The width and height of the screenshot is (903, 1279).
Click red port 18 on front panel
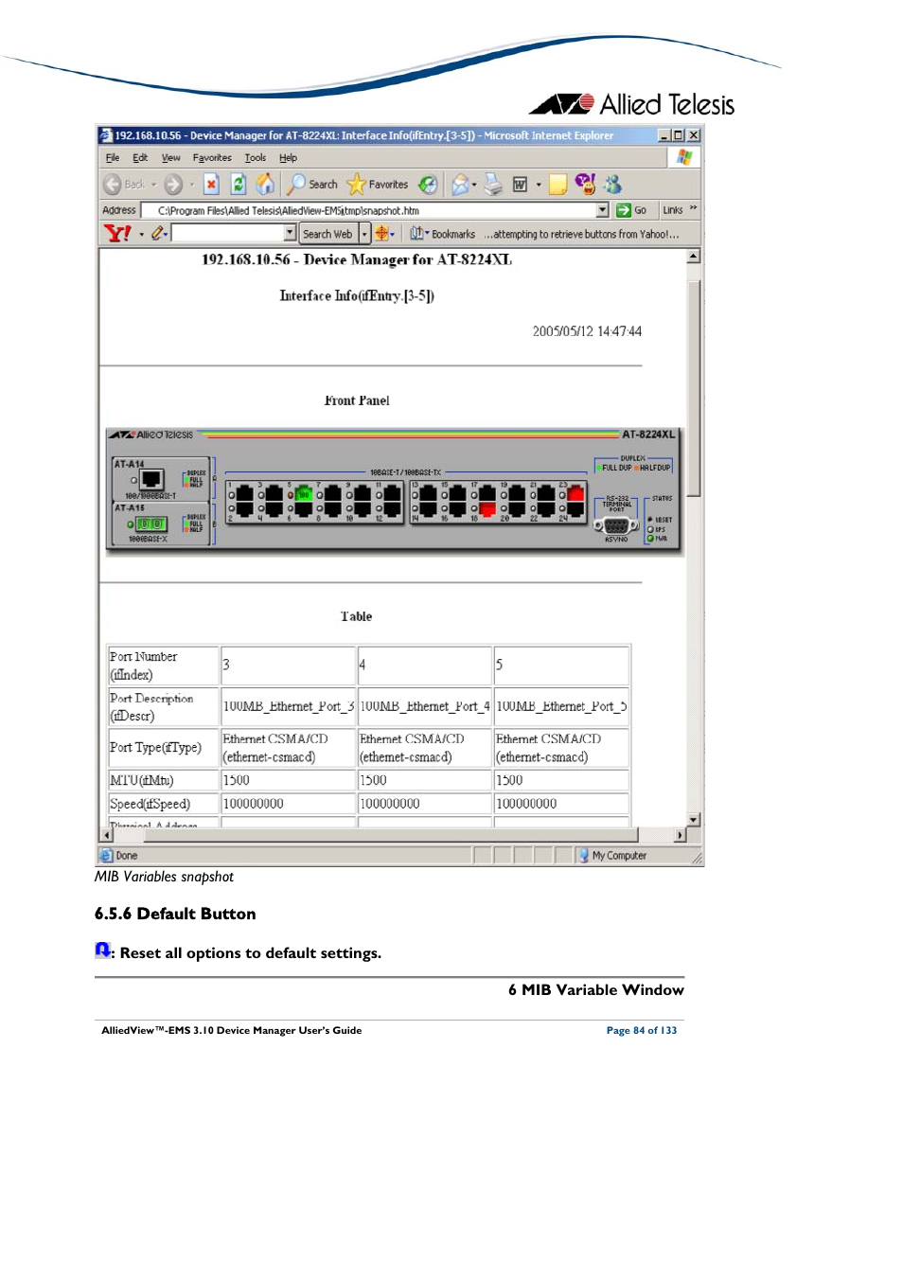[x=487, y=510]
